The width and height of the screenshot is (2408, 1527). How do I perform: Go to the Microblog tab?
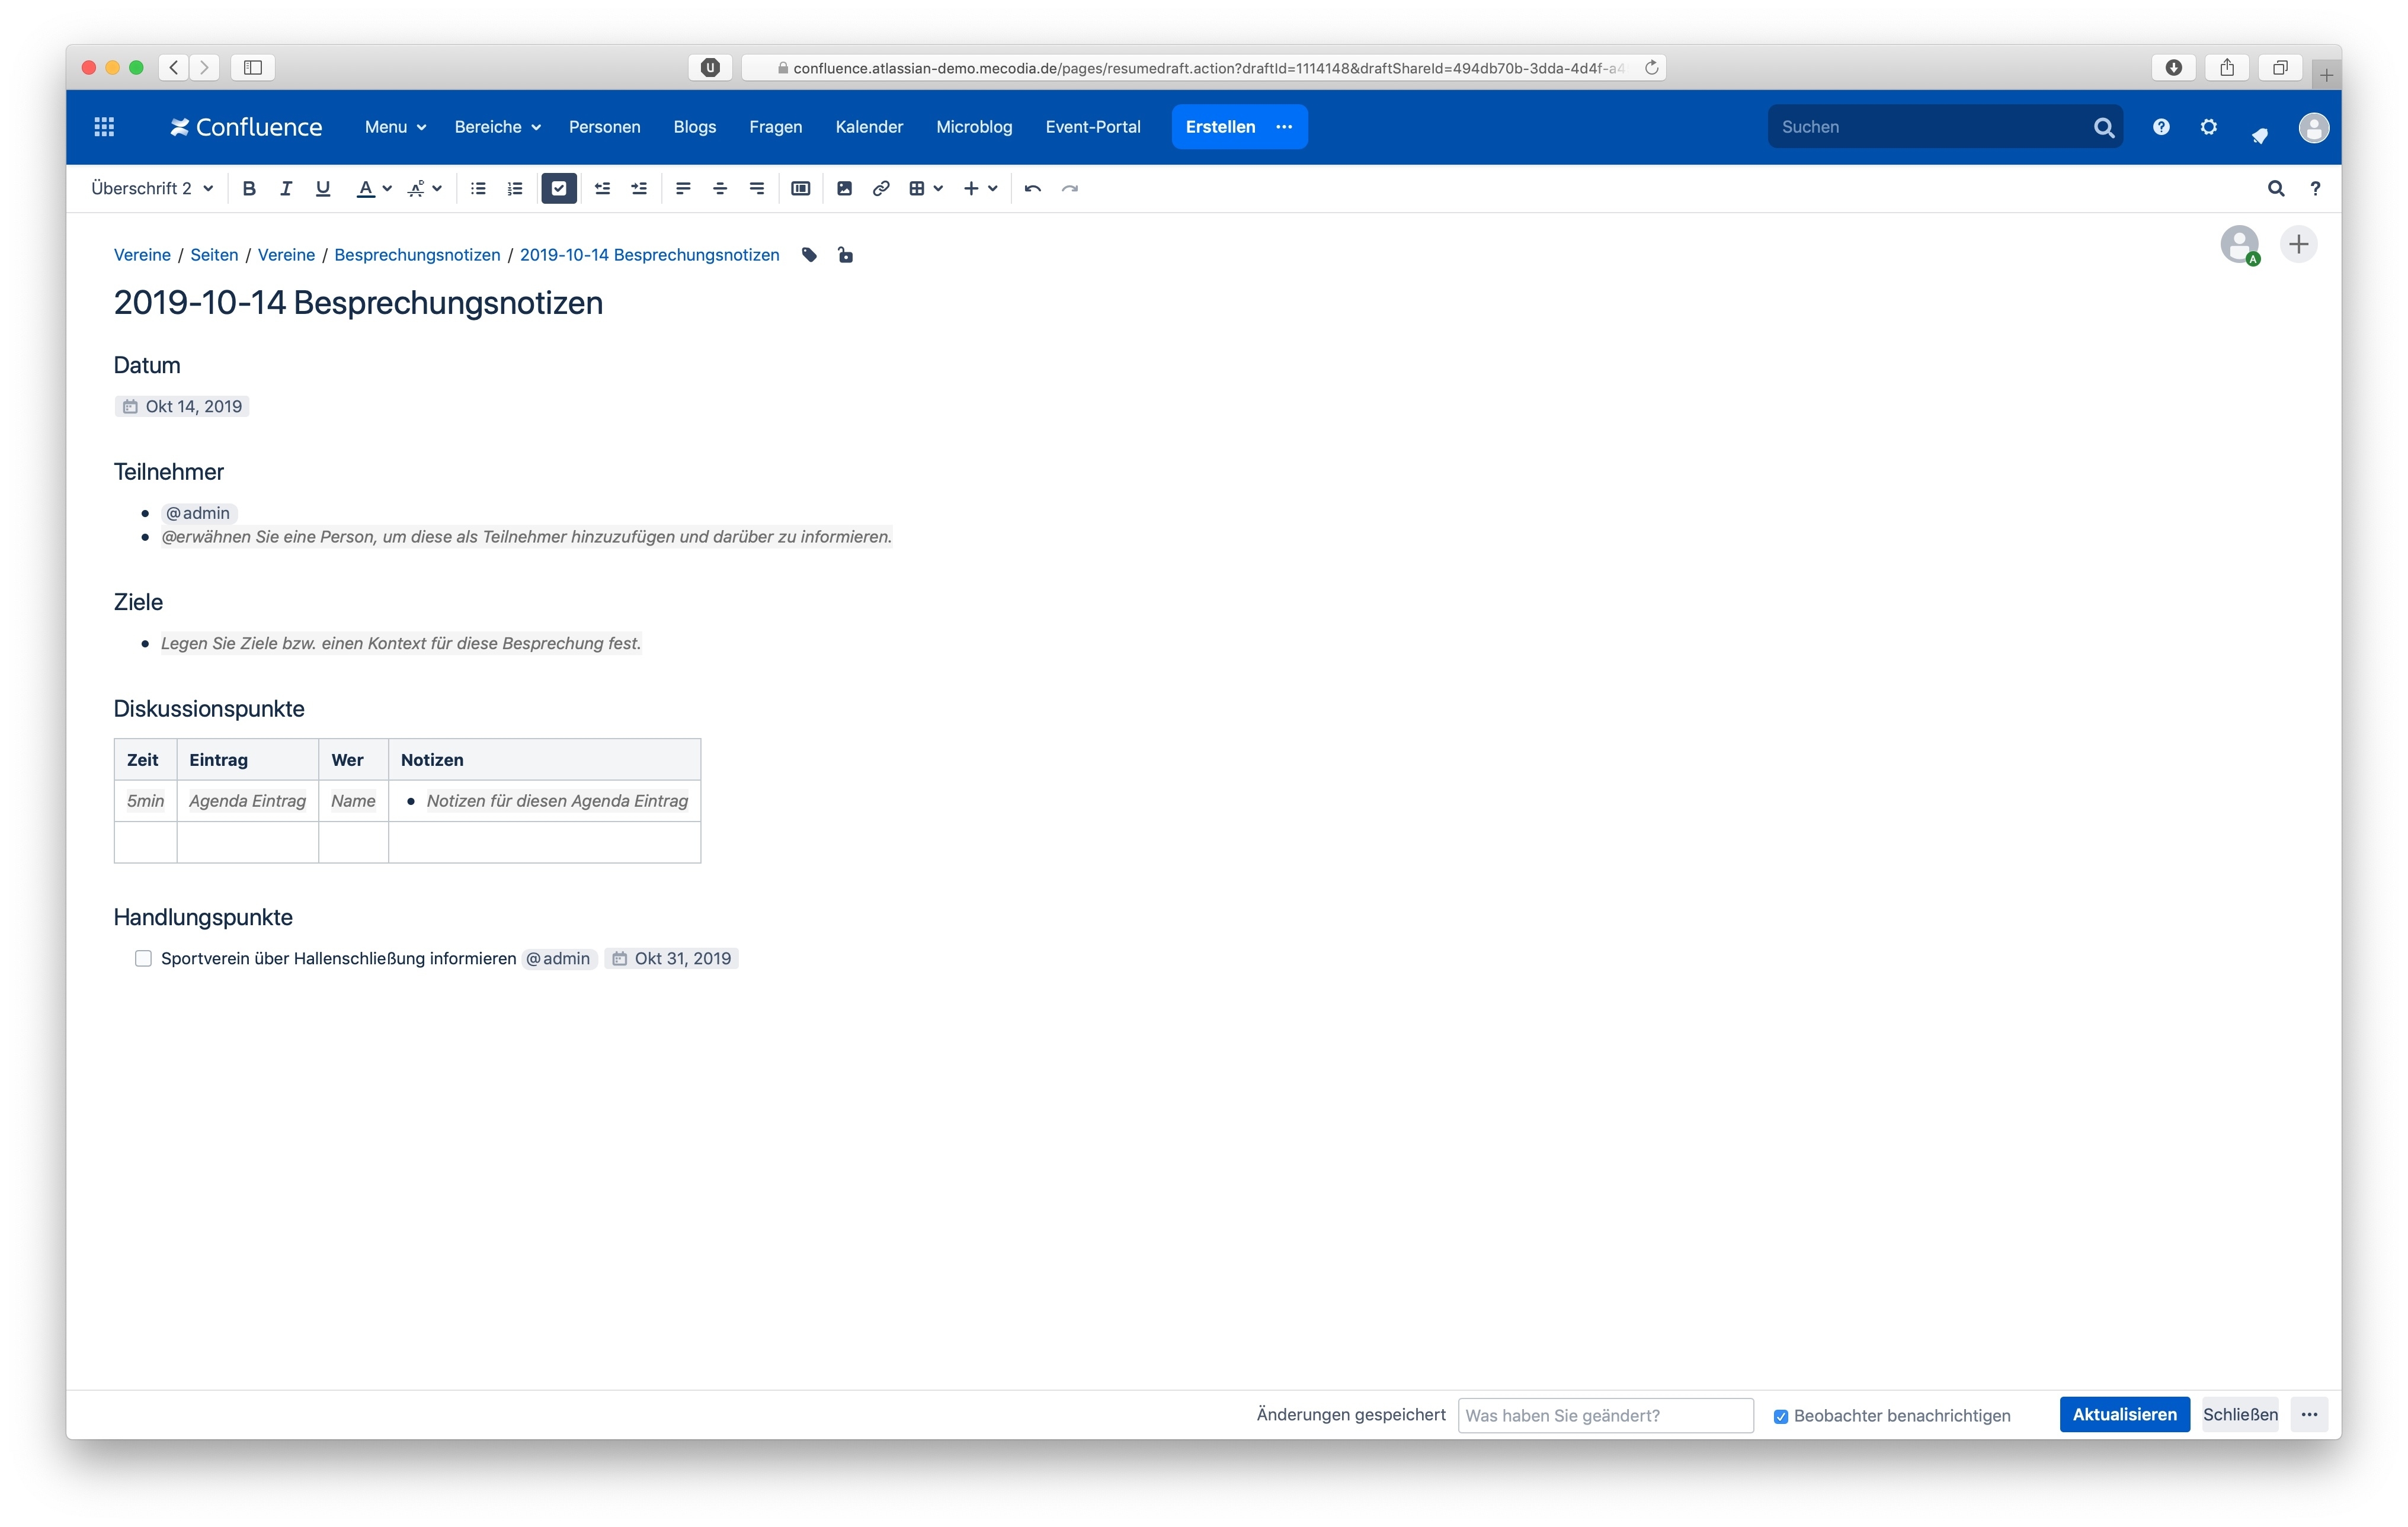(973, 127)
